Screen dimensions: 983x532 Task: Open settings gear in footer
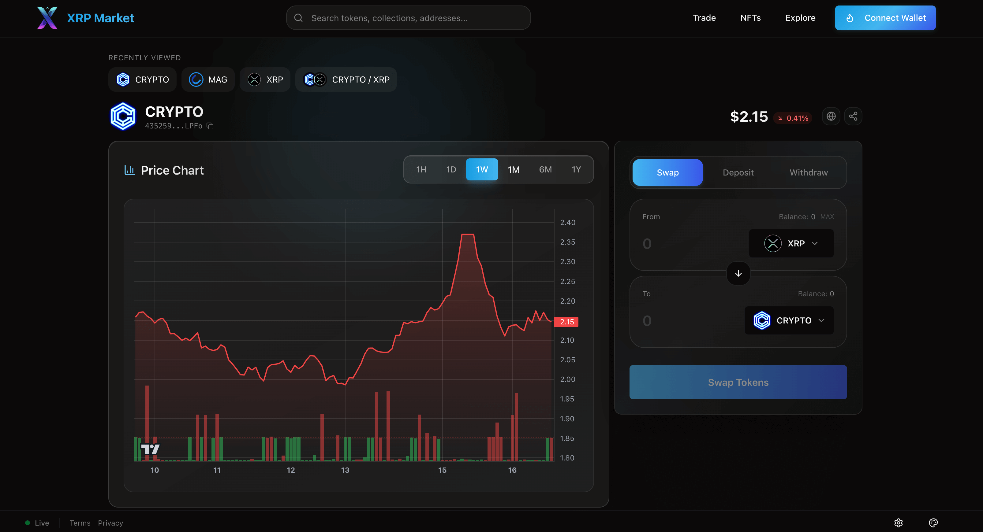898,523
